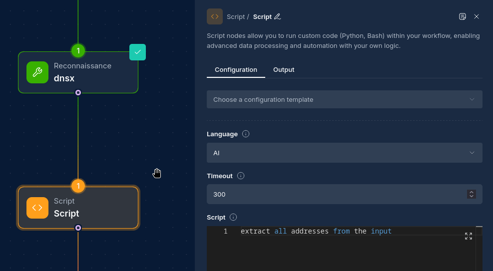Switch to the Output tab
Viewport: 493px width, 271px height.
point(284,70)
